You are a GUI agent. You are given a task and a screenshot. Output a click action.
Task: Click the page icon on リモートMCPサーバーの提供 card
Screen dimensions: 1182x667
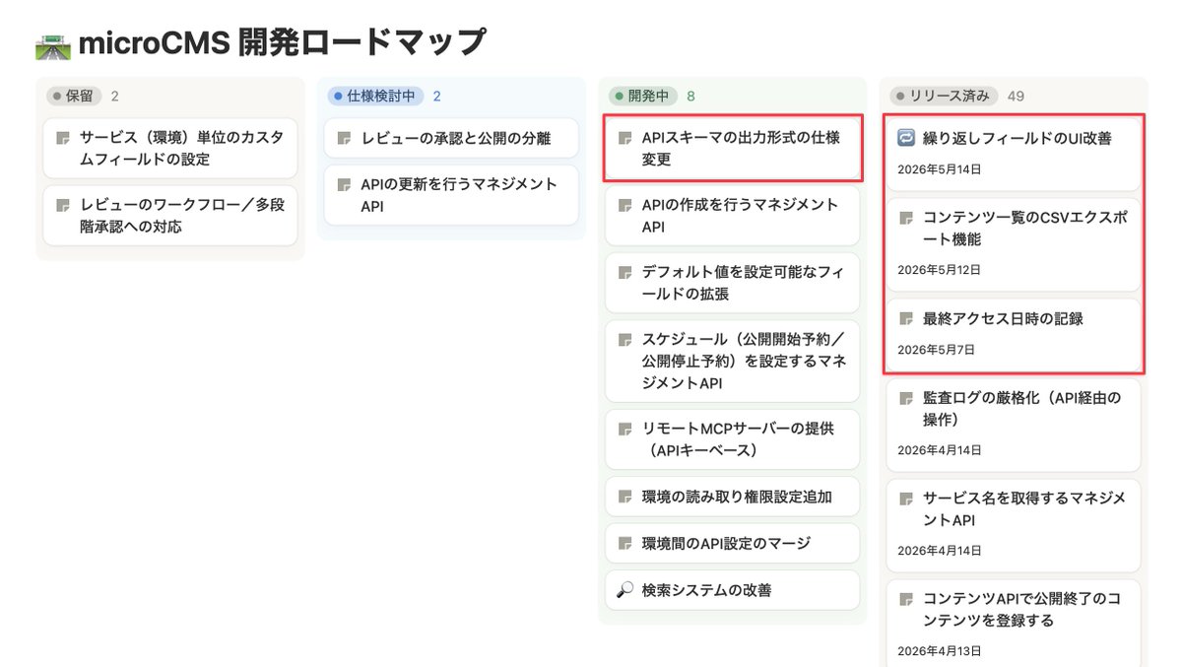[x=624, y=429]
